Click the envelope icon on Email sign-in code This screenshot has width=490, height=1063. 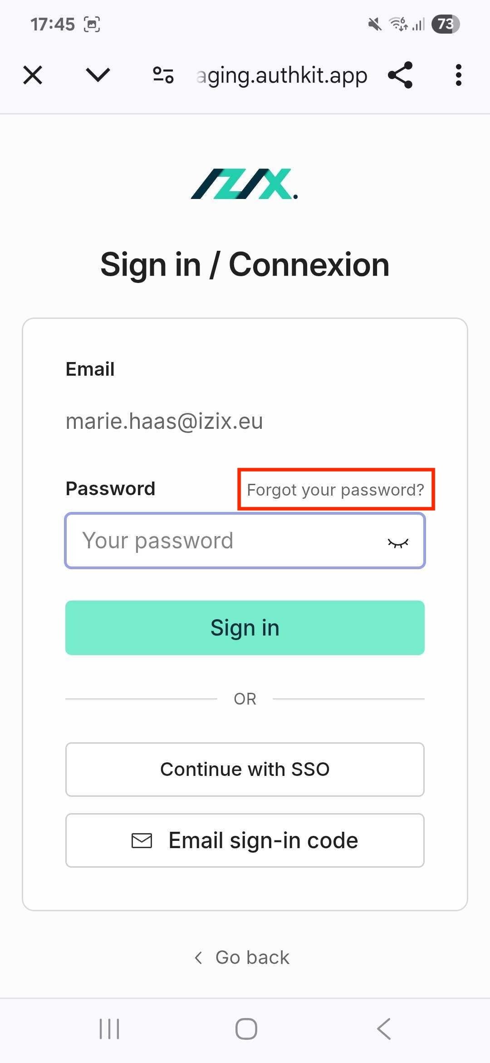[x=141, y=840]
